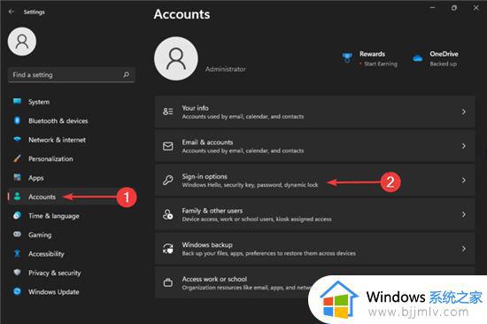Click the back arrow in Settings
The height and width of the screenshot is (324, 487).
12,12
